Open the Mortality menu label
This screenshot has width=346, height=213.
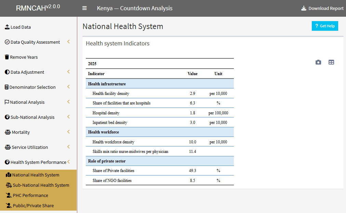click(x=21, y=132)
